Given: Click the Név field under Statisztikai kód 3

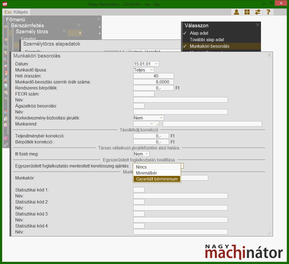Looking at the screenshot, I should (x=180, y=220).
